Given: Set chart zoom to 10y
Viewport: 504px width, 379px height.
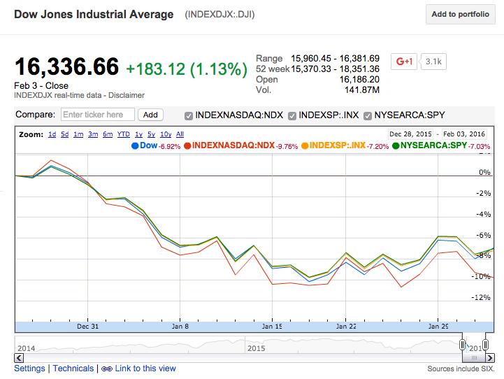Looking at the screenshot, I should pos(166,134).
